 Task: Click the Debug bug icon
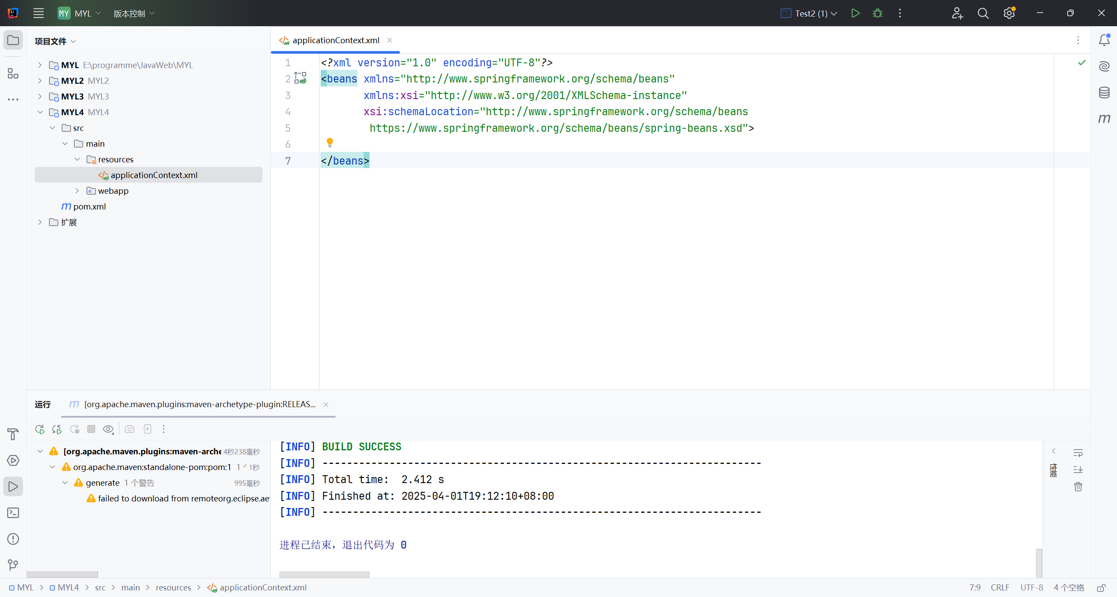click(877, 13)
